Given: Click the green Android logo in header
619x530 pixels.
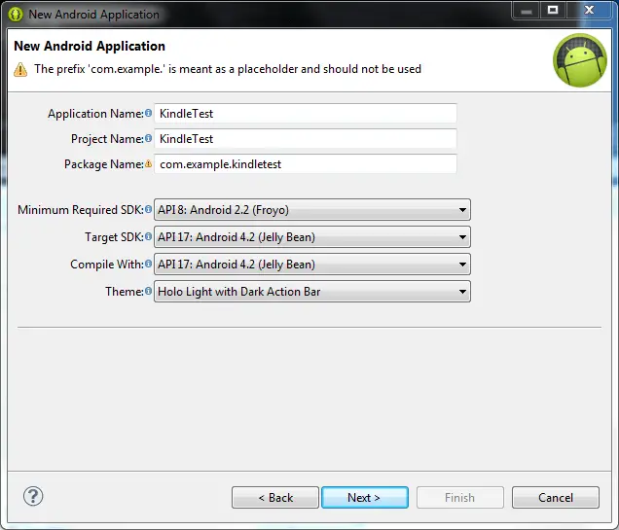Looking at the screenshot, I should click(x=579, y=59).
